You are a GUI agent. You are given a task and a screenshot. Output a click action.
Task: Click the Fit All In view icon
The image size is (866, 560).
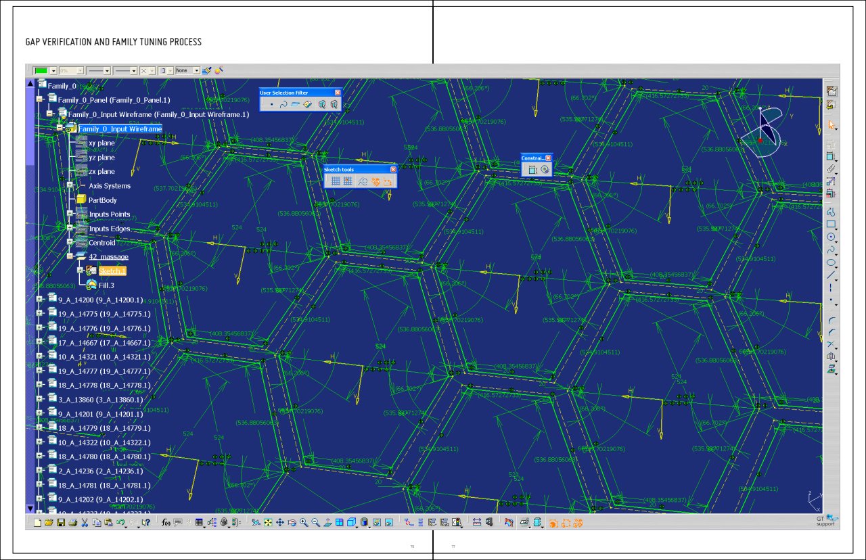pyautogui.click(x=268, y=523)
